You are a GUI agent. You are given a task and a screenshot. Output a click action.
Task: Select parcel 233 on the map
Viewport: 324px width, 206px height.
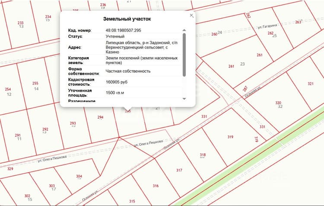click(x=20, y=23)
